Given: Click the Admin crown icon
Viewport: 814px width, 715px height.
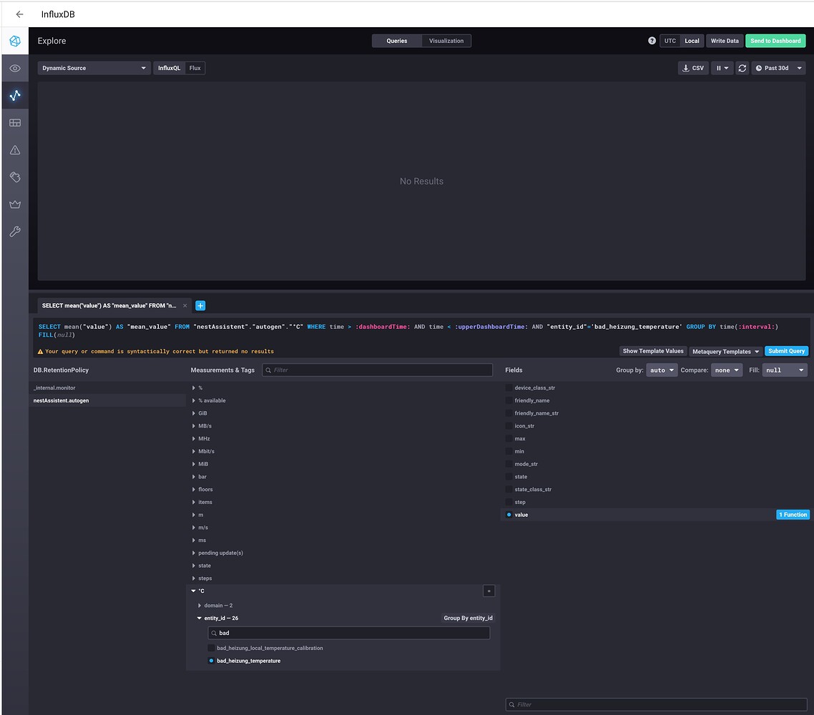Looking at the screenshot, I should 14,204.
